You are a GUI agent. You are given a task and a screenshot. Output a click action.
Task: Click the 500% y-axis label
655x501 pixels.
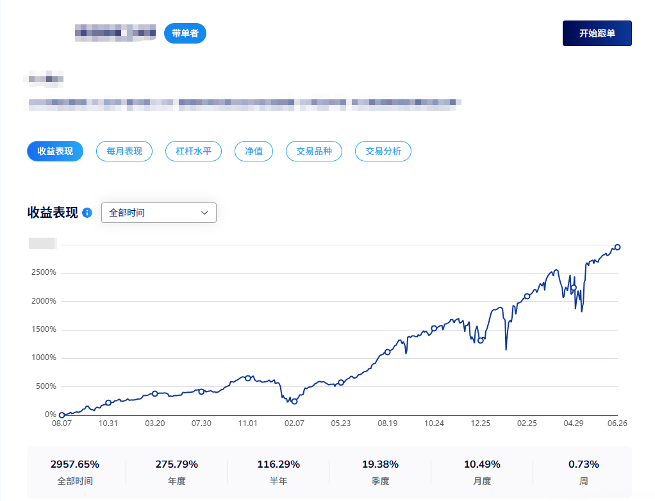pos(46,386)
